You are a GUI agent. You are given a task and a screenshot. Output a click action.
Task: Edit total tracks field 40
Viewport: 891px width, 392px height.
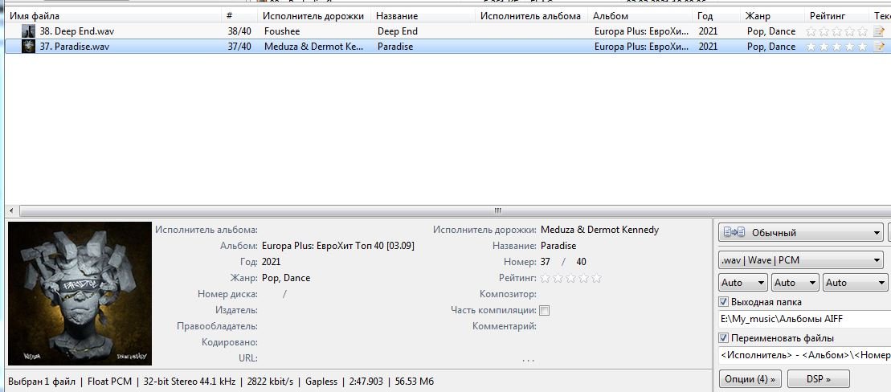(x=582, y=262)
